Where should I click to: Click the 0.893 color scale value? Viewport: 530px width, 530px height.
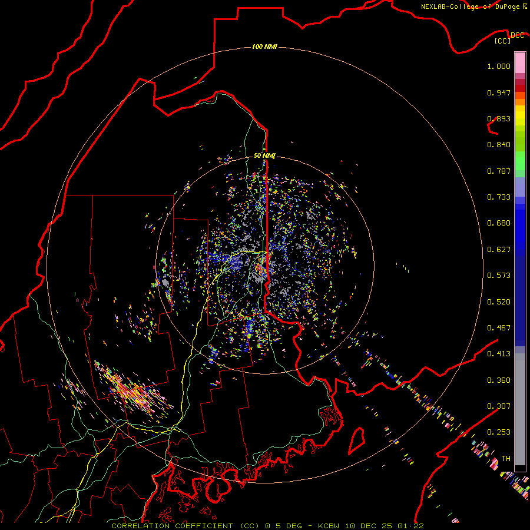(x=499, y=118)
